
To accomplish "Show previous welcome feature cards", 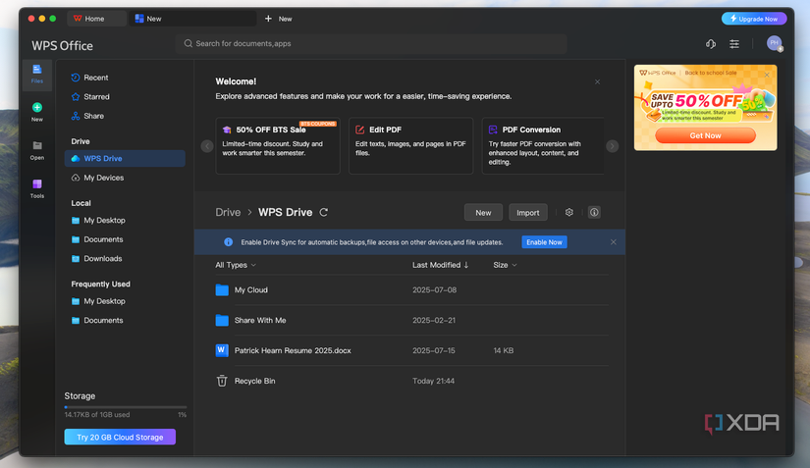I will tap(206, 146).
